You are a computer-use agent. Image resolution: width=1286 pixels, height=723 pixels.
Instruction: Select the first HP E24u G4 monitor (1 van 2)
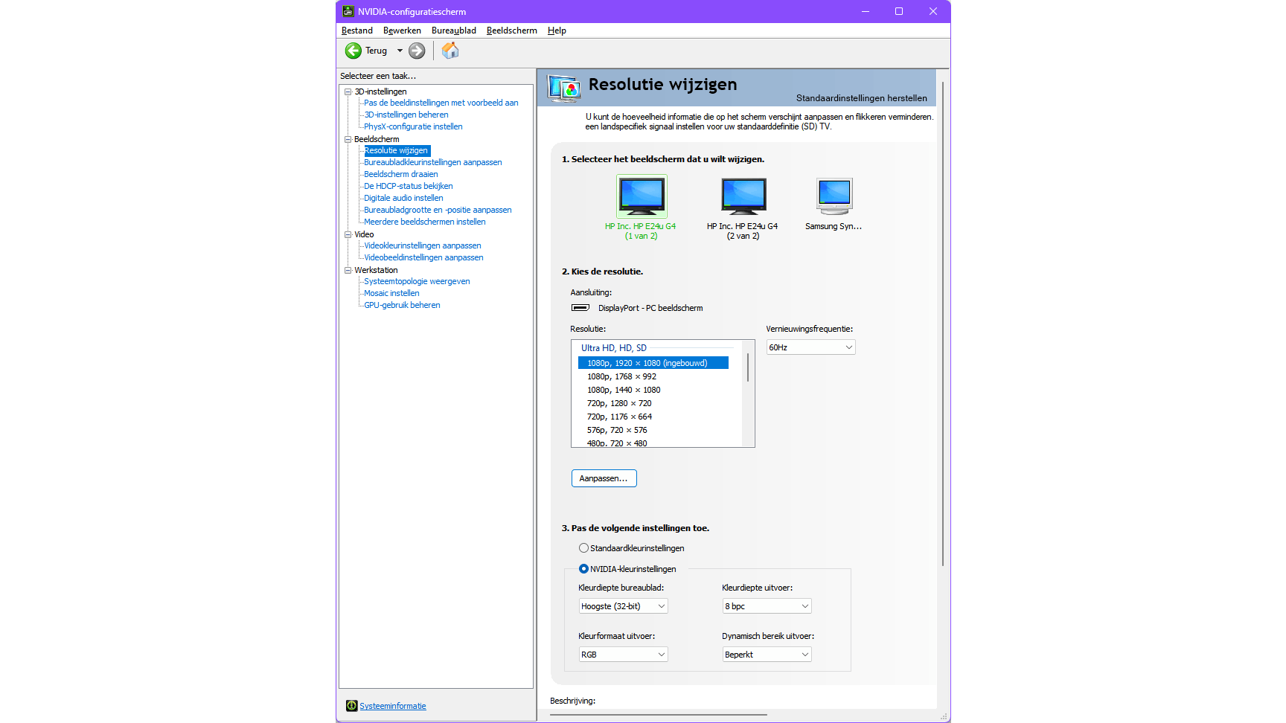click(642, 196)
